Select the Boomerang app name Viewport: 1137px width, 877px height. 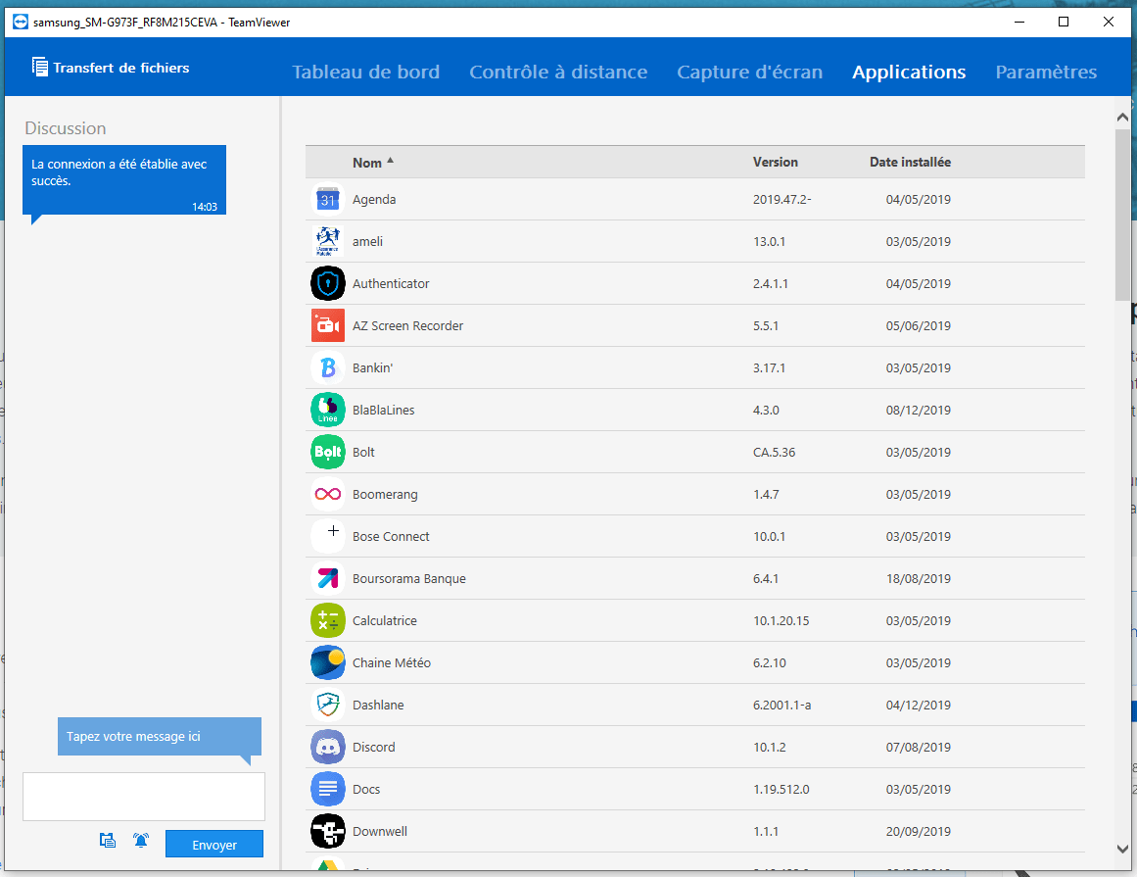point(385,494)
